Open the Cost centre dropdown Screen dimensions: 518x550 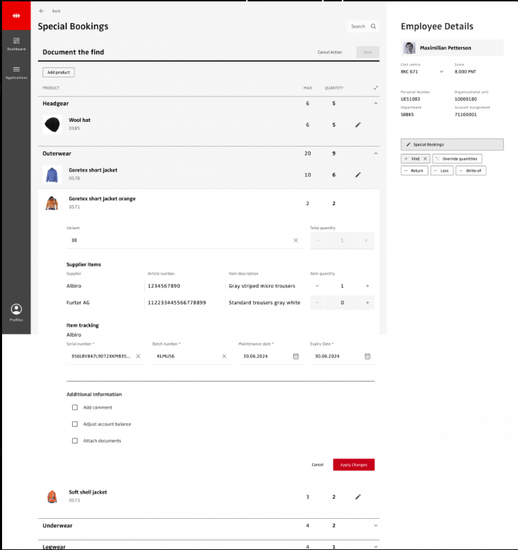[x=441, y=71]
